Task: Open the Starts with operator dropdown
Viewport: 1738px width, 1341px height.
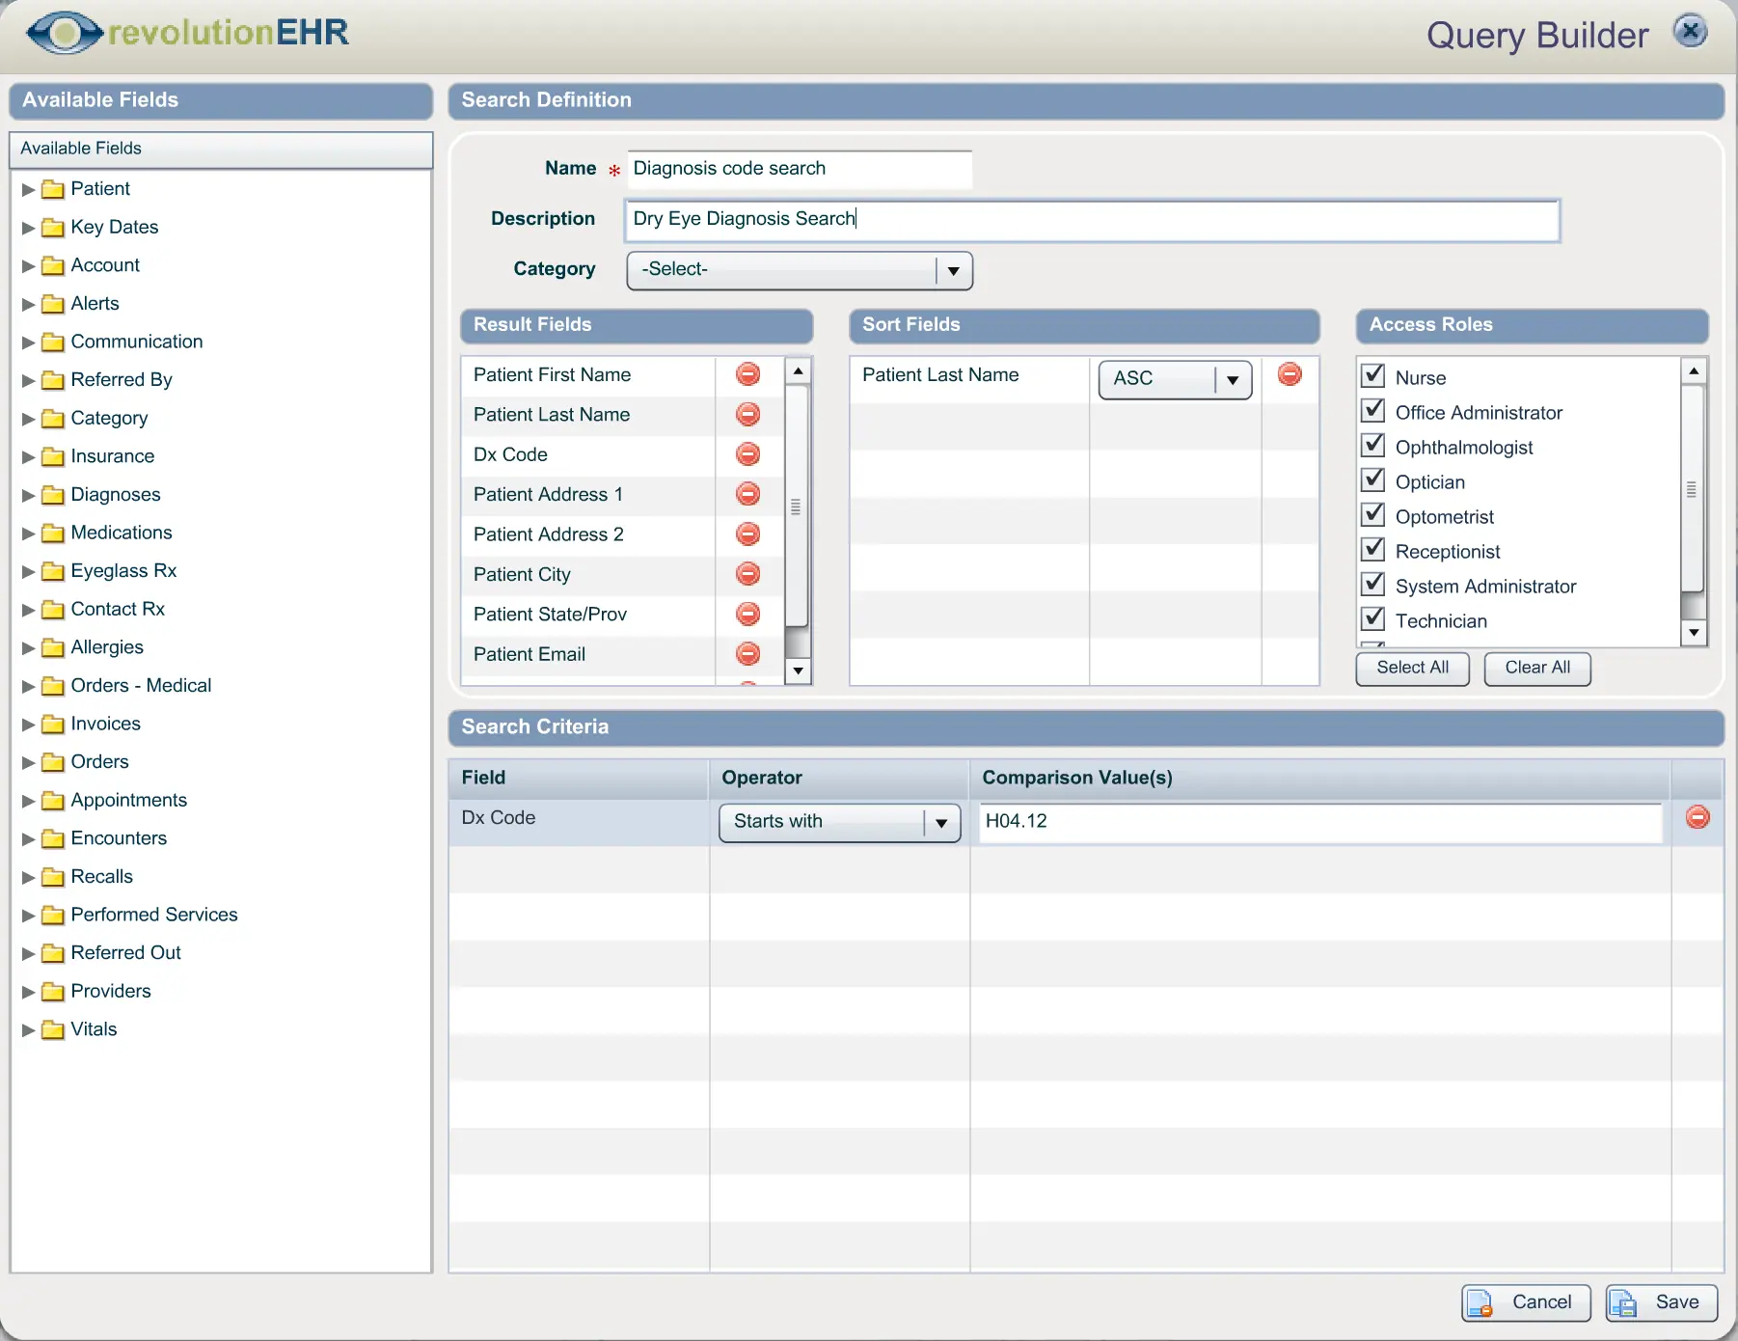Action: [x=939, y=823]
